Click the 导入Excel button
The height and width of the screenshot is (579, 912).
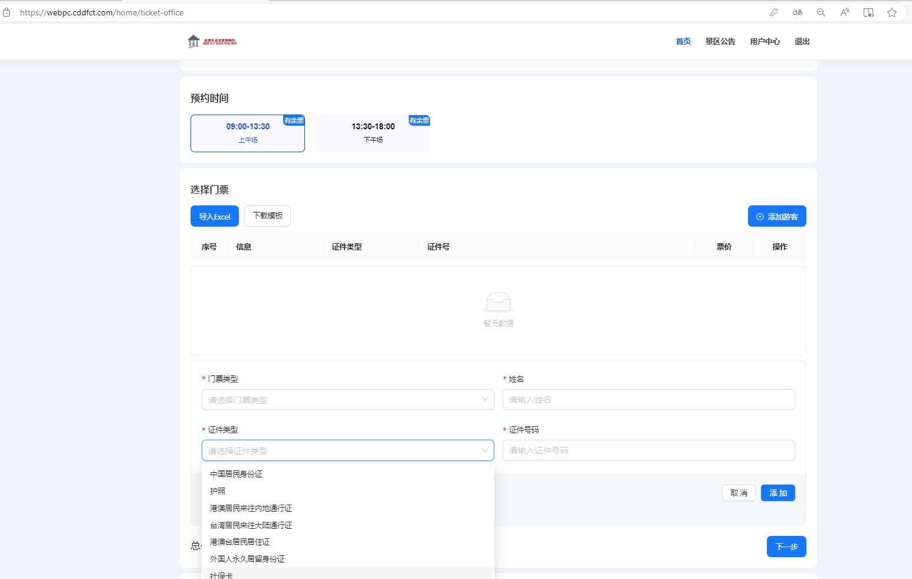(x=215, y=217)
